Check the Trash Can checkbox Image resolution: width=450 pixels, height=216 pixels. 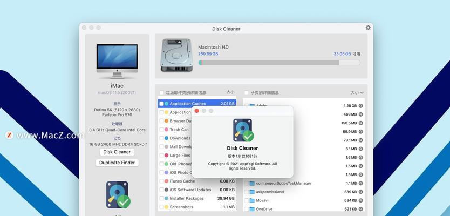pos(161,130)
